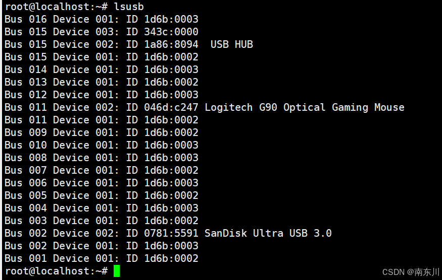Click the CSDN @南东川 watermark
Screen dimensions: 442x280
[411, 272]
